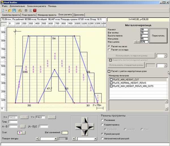Screen dimensions: 170x146
Task: Click the red X toolbar icon
Action: pyautogui.click(x=35, y=10)
